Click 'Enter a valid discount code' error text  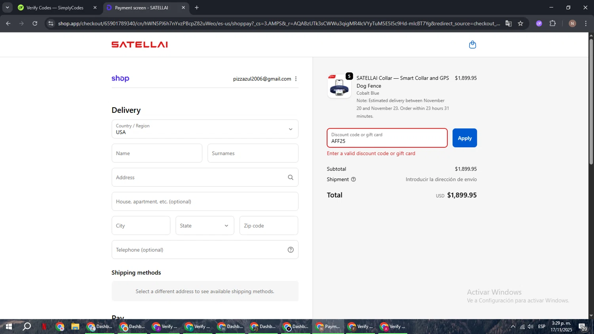371,153
